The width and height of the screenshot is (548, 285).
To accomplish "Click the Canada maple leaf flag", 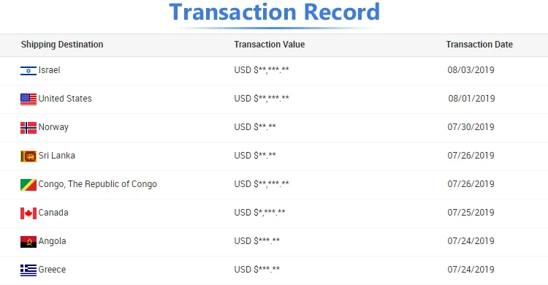I will 28,213.
